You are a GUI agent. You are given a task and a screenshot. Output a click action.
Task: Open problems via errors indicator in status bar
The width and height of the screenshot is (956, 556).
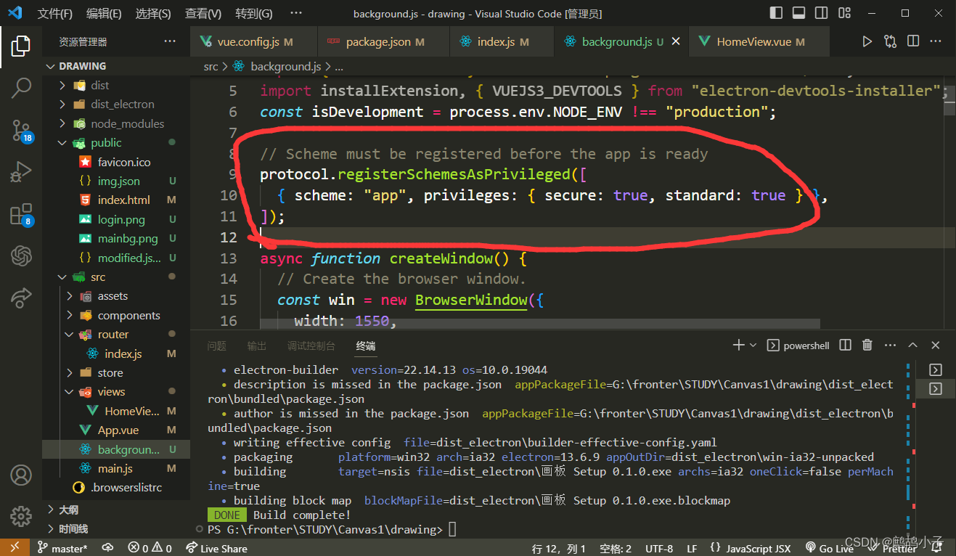tap(149, 548)
